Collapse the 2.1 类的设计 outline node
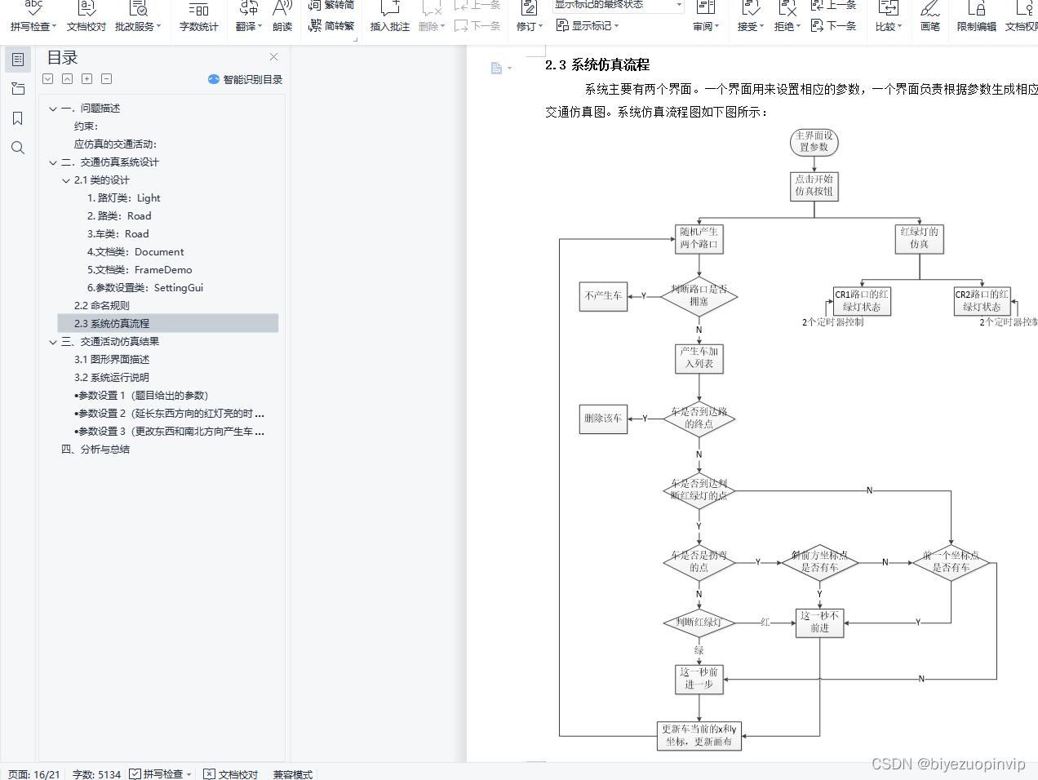Image resolution: width=1038 pixels, height=780 pixels. [x=66, y=180]
